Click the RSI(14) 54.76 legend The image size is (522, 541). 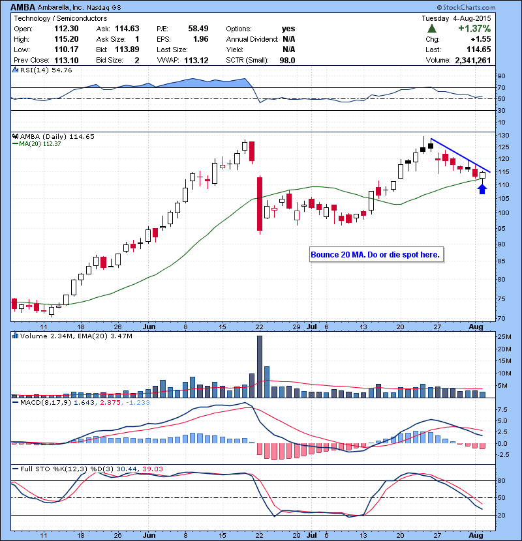click(46, 70)
